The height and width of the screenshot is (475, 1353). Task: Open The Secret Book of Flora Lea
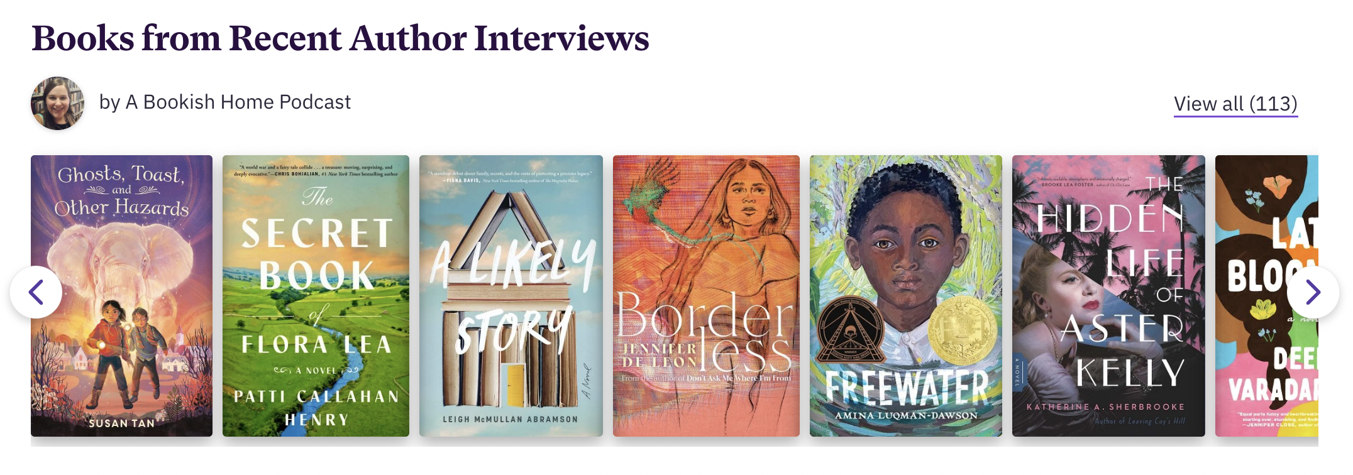point(316,296)
